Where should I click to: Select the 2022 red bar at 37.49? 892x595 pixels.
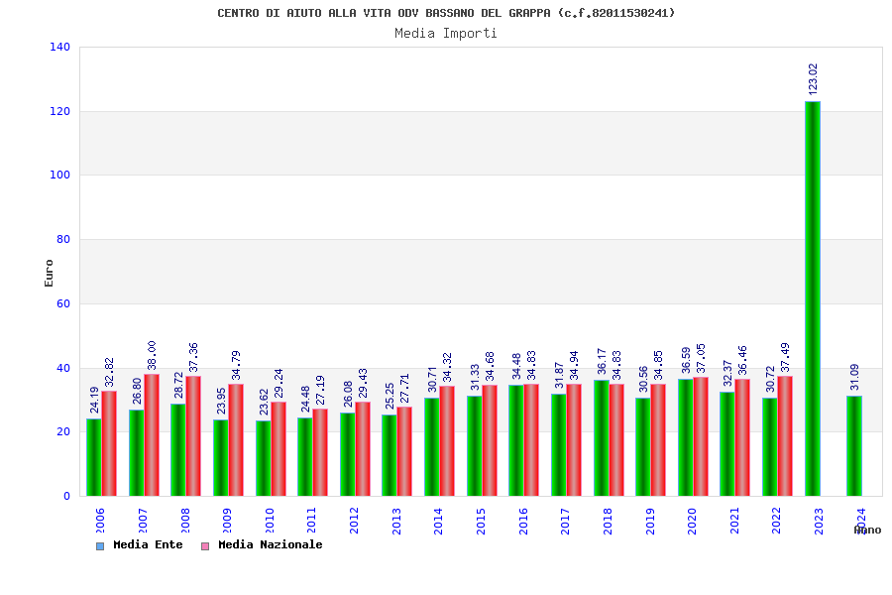coord(785,435)
